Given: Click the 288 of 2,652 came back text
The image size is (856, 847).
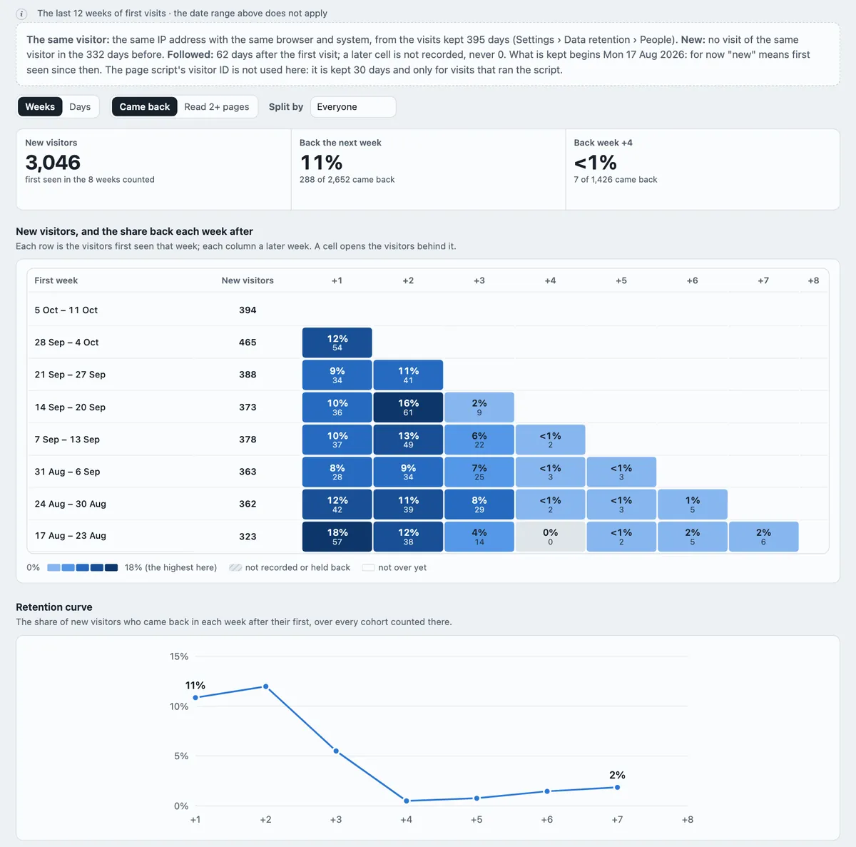Looking at the screenshot, I should coord(347,180).
